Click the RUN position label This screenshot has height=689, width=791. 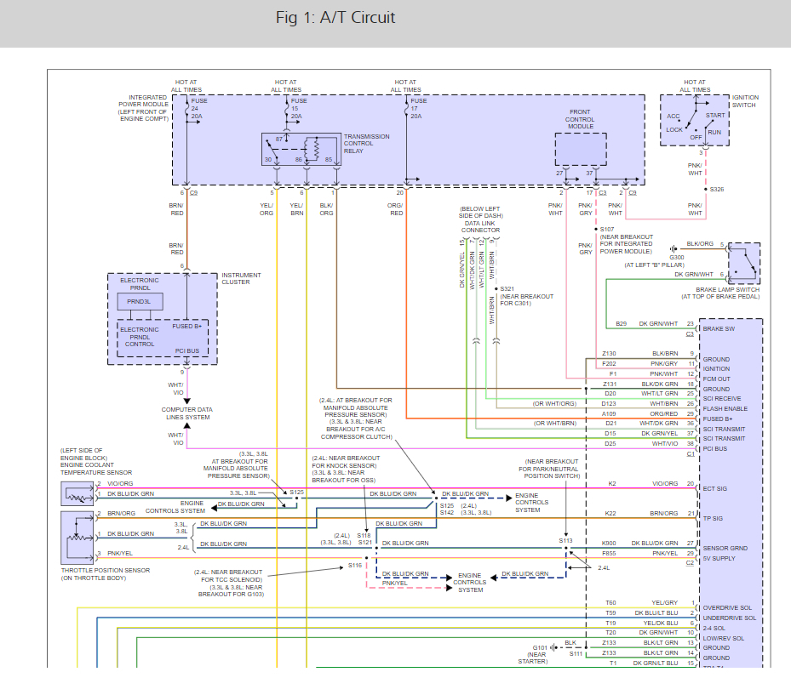tap(714, 133)
